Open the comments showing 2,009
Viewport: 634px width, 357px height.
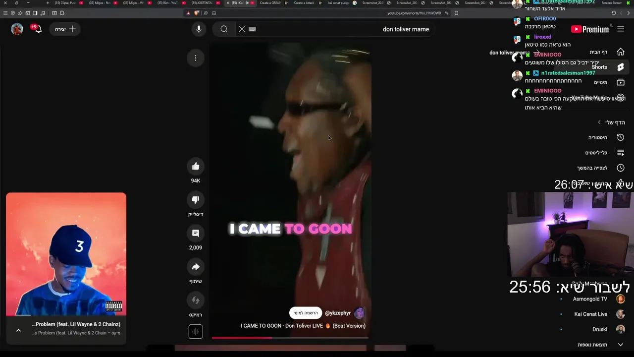[x=196, y=233]
